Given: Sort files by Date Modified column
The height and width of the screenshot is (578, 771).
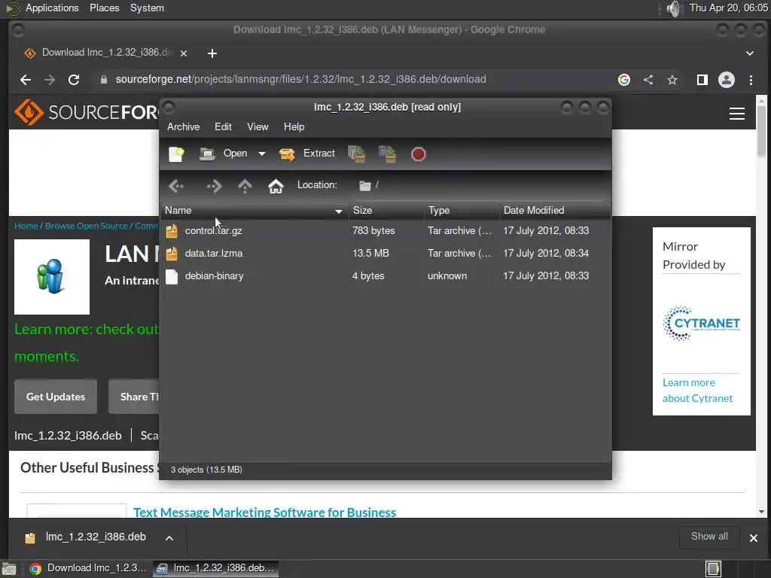Looking at the screenshot, I should (x=555, y=211).
